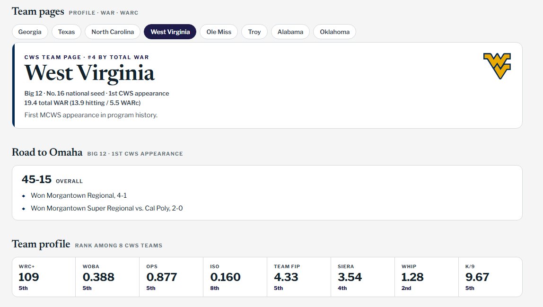This screenshot has width=543, height=307.
Task: Click 'Won Morgantown Super Regional vs. Cal Poly' item
Action: pyautogui.click(x=107, y=208)
